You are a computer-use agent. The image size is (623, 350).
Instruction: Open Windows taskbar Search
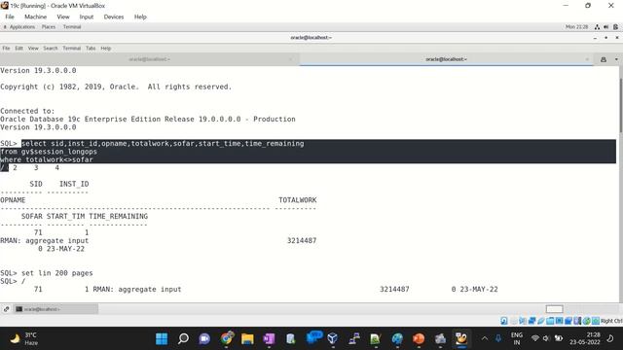[183, 338]
